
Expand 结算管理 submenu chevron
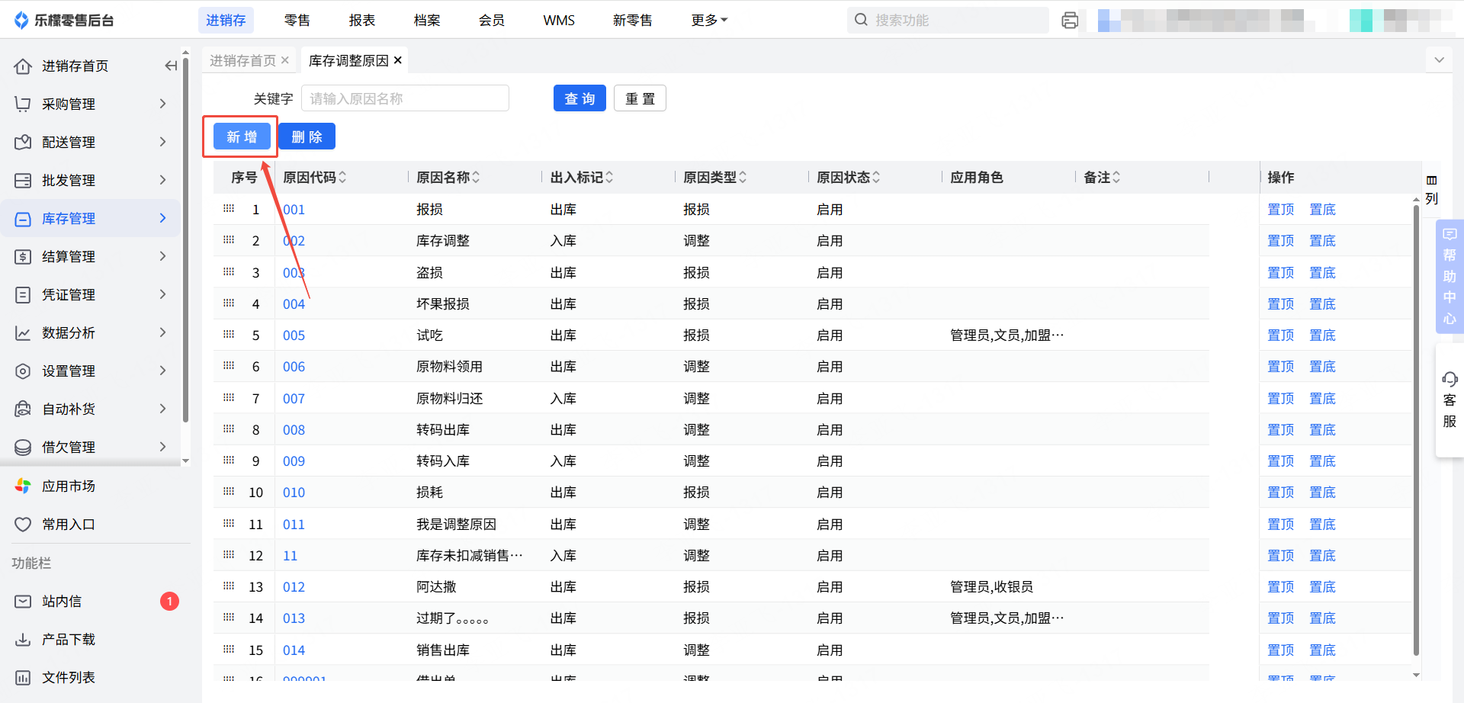(x=162, y=256)
